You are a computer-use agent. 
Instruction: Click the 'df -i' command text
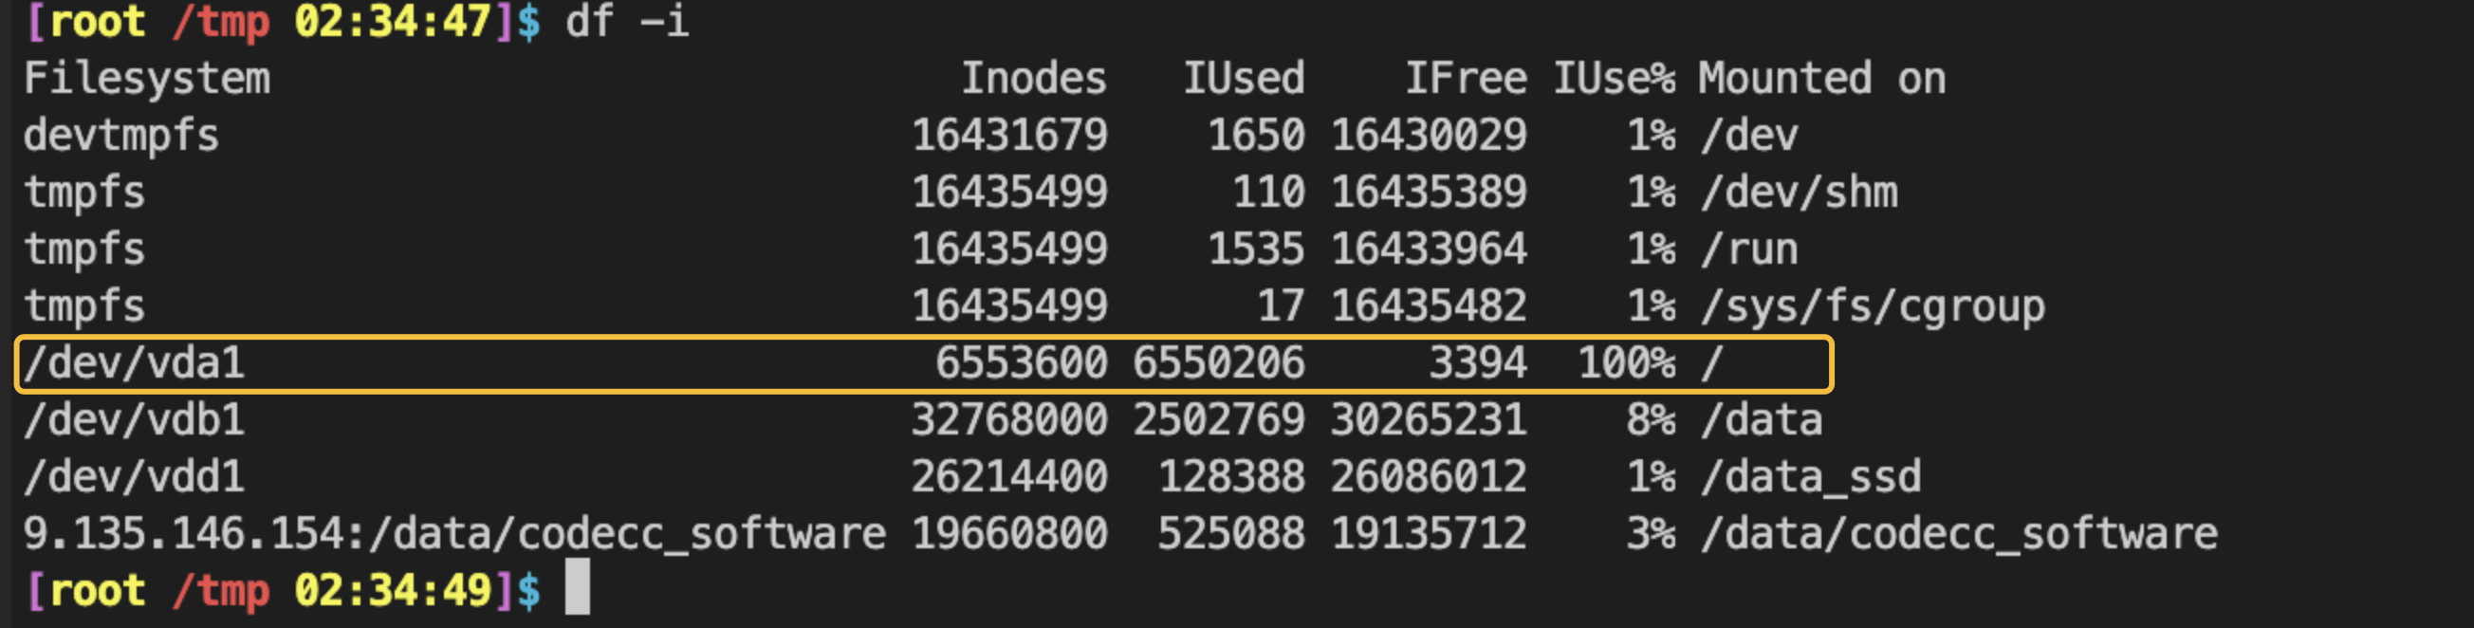(x=626, y=21)
